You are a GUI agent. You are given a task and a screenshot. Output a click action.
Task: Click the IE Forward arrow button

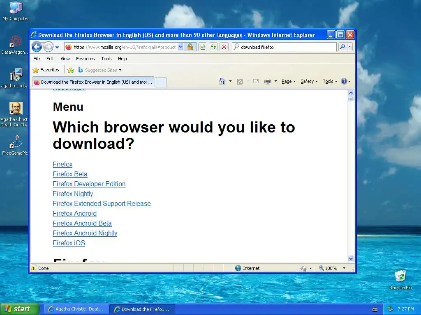48,47
